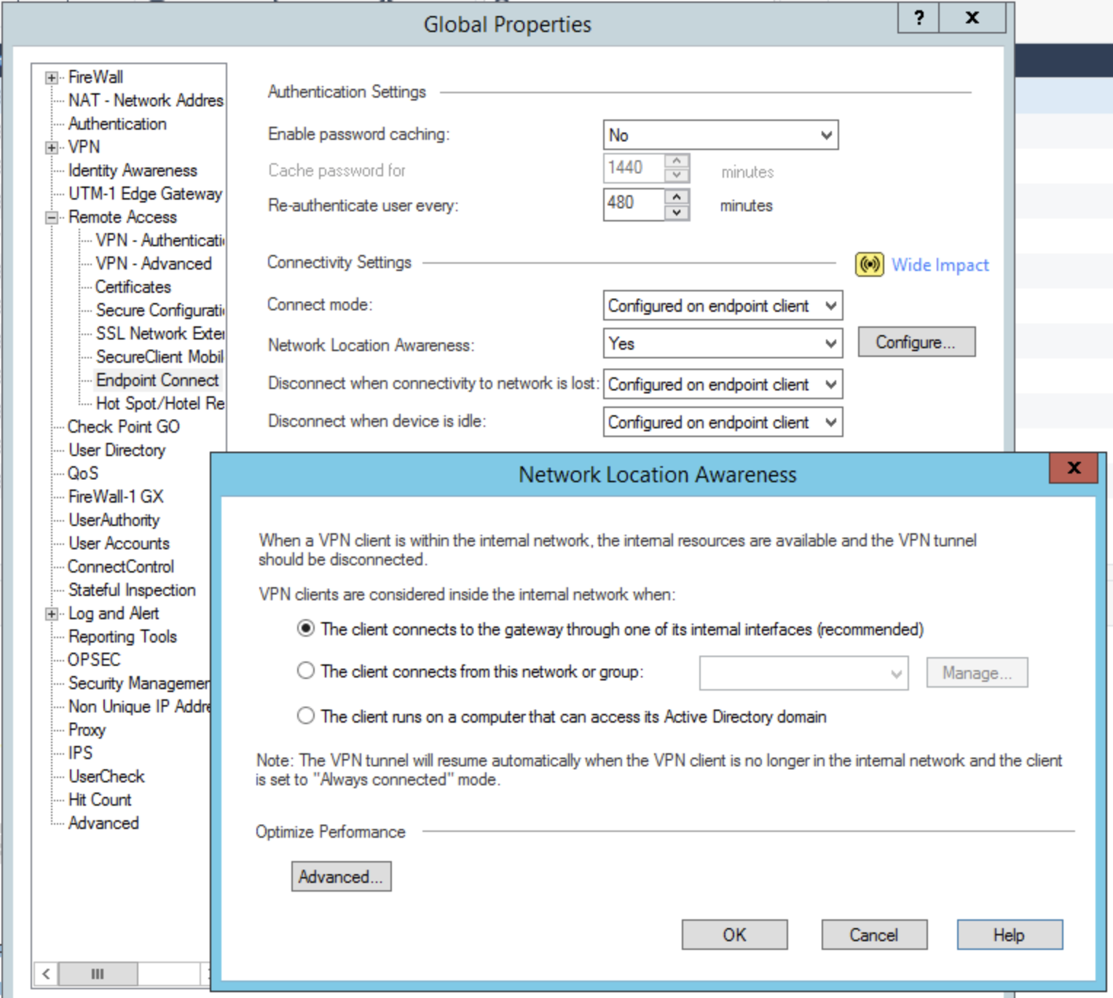The image size is (1113, 998).
Task: Select User Directory tree item
Action: tap(117, 450)
